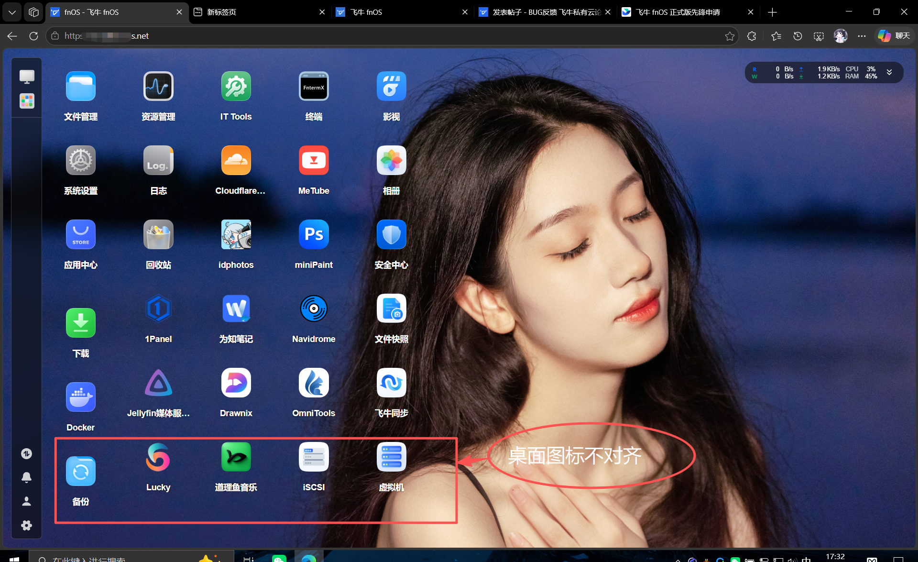The image size is (918, 562).
Task: Open the browser tab list dropdown
Action: pyautogui.click(x=12, y=12)
